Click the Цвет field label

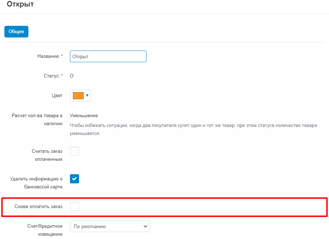[x=57, y=96]
